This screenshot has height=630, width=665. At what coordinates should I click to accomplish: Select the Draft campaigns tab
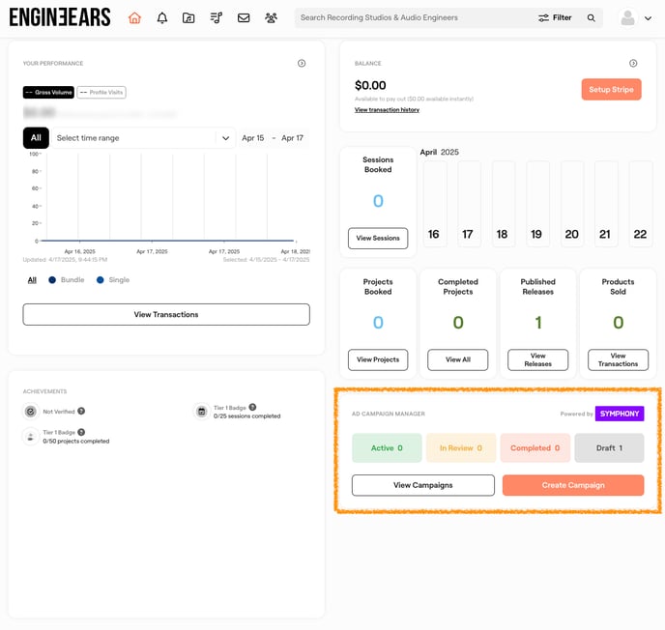pos(608,448)
